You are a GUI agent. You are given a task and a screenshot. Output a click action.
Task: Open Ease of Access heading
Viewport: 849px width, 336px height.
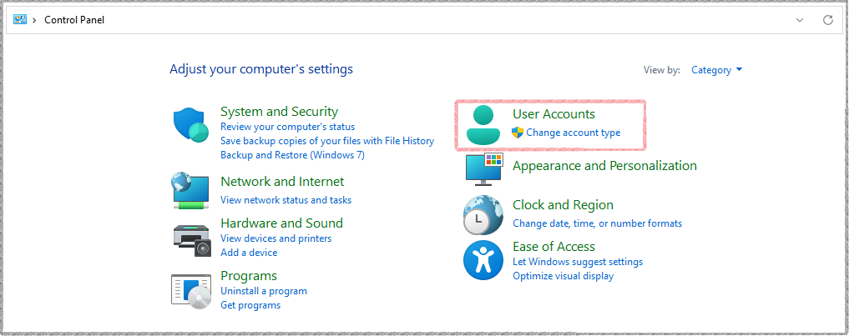pyautogui.click(x=554, y=247)
